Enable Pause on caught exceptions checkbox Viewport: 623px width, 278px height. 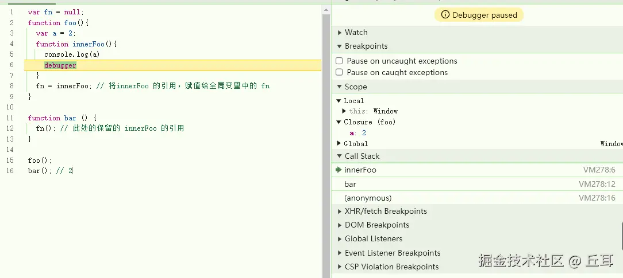339,72
